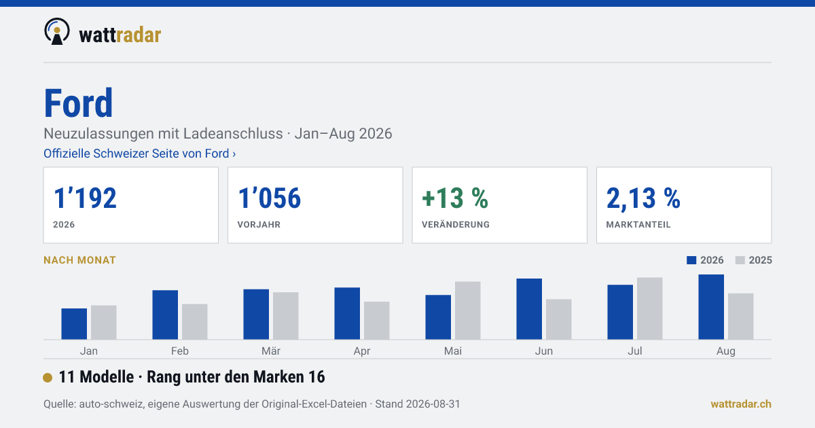Screen dimensions: 815x428
Task: Click the gold bullet dot before '11 Modelle'
Action: tap(48, 378)
